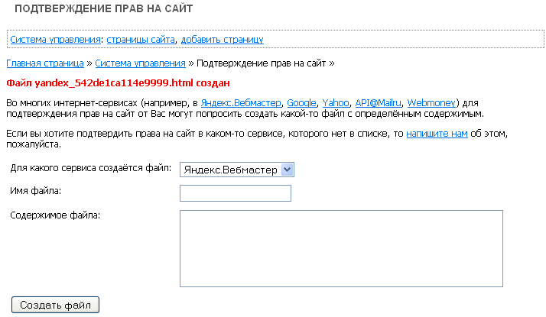The height and width of the screenshot is (317, 546).
Task: Click the label Для какого сервиса создаётся файл
Action: [x=91, y=168]
